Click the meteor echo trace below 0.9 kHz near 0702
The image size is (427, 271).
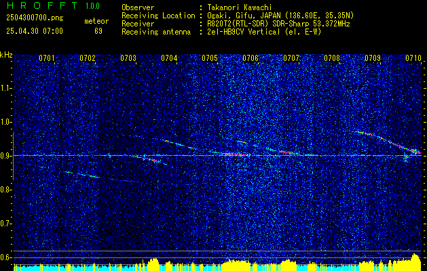[x=82, y=175]
